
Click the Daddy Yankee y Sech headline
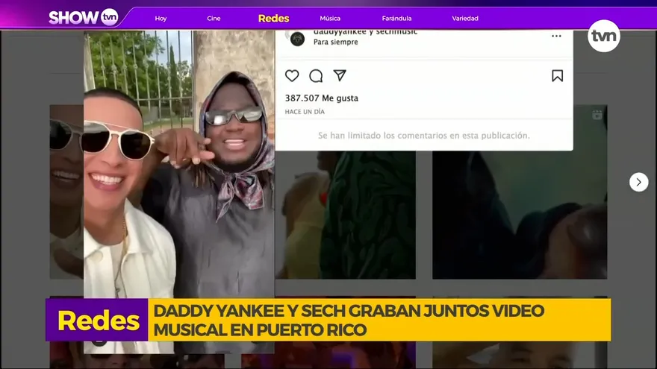click(x=349, y=320)
